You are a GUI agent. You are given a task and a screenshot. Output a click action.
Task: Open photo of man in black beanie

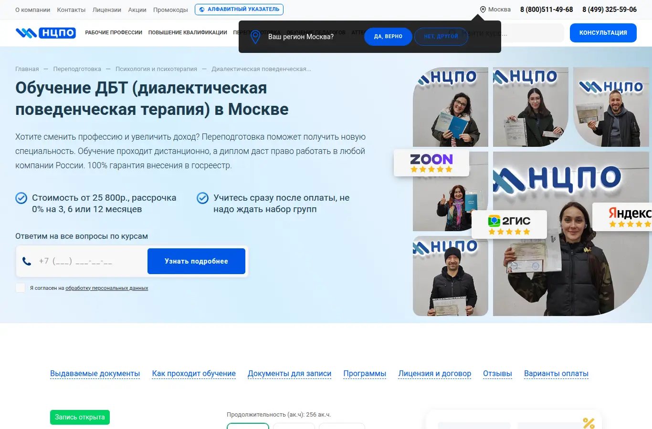click(x=451, y=276)
